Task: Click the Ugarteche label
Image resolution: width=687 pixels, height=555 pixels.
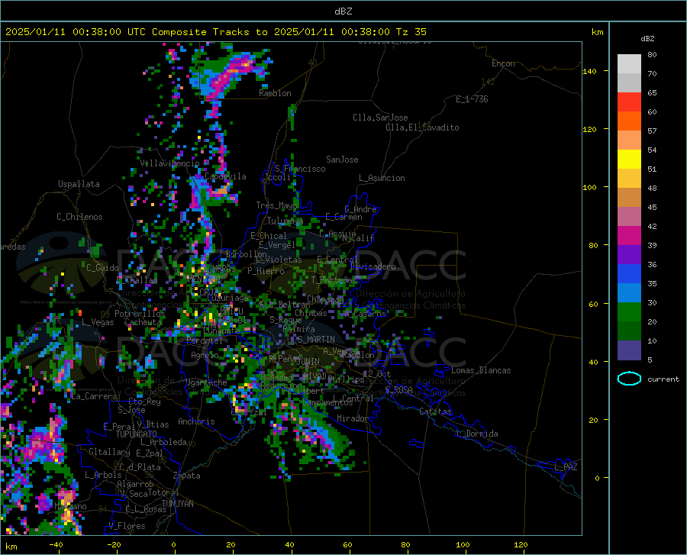Action: pos(206,382)
